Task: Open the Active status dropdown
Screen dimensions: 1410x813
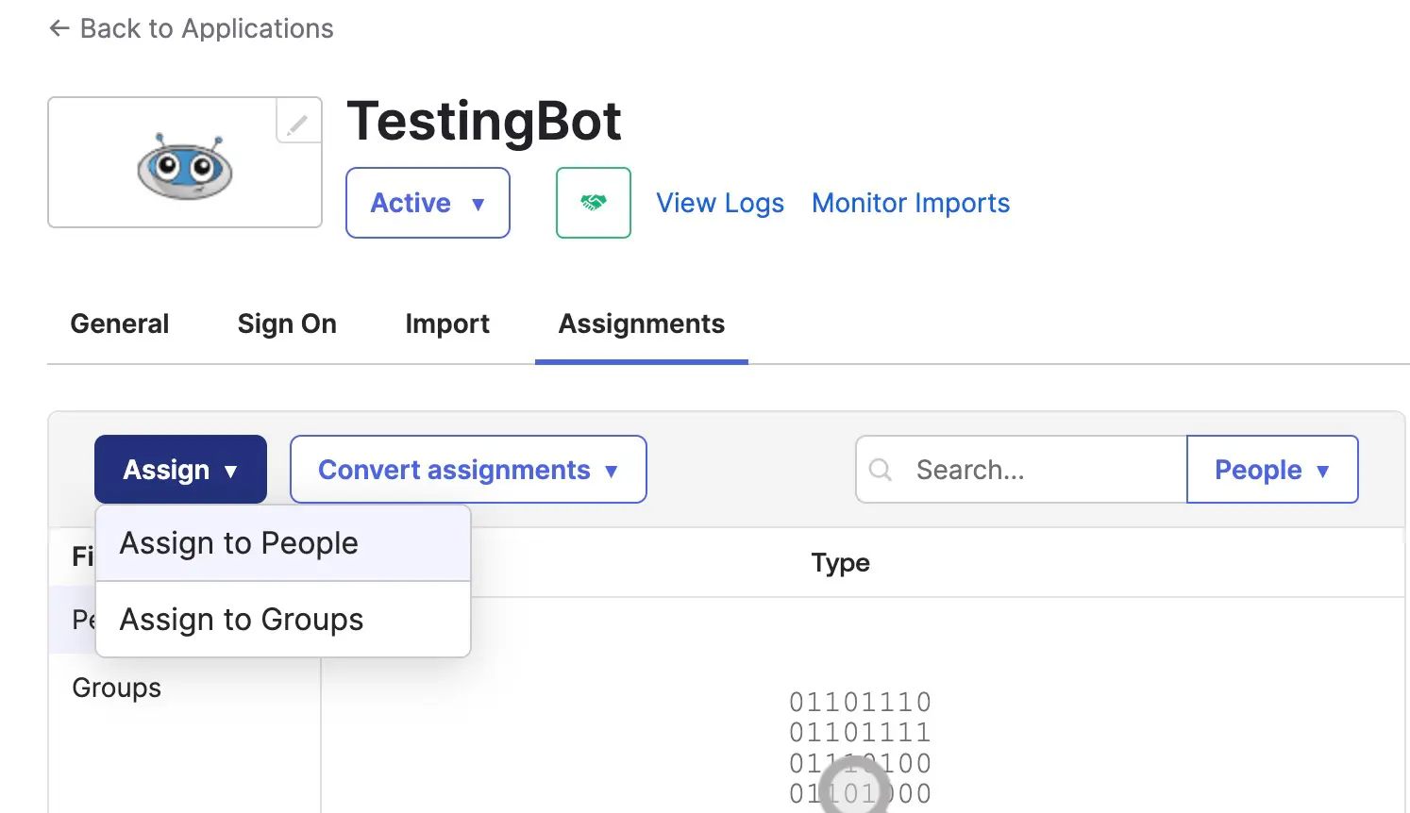Action: (428, 203)
